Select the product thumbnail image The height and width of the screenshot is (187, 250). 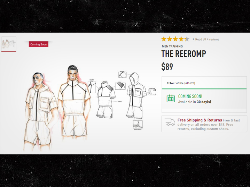point(9,44)
